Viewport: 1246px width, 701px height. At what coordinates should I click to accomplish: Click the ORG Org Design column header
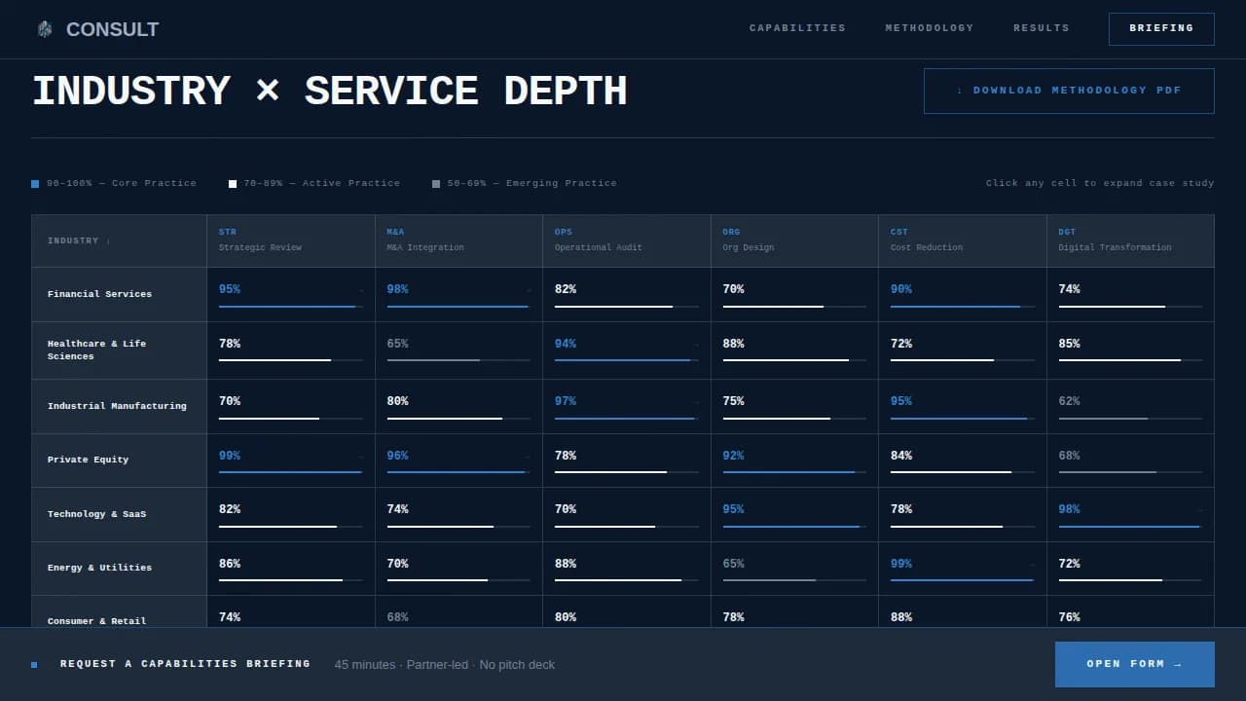[794, 240]
